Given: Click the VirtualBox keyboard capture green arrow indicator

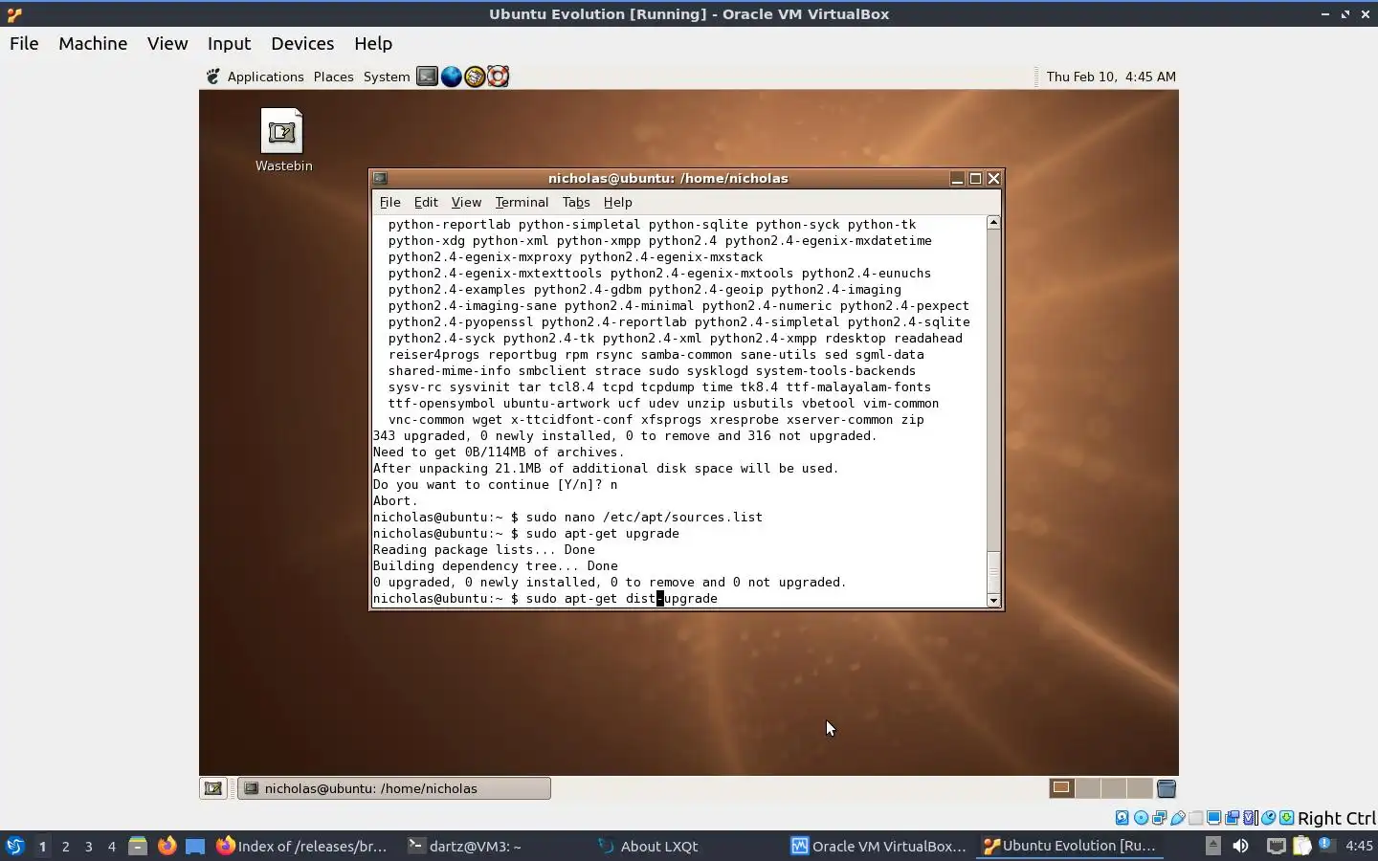Looking at the screenshot, I should coord(1287,818).
